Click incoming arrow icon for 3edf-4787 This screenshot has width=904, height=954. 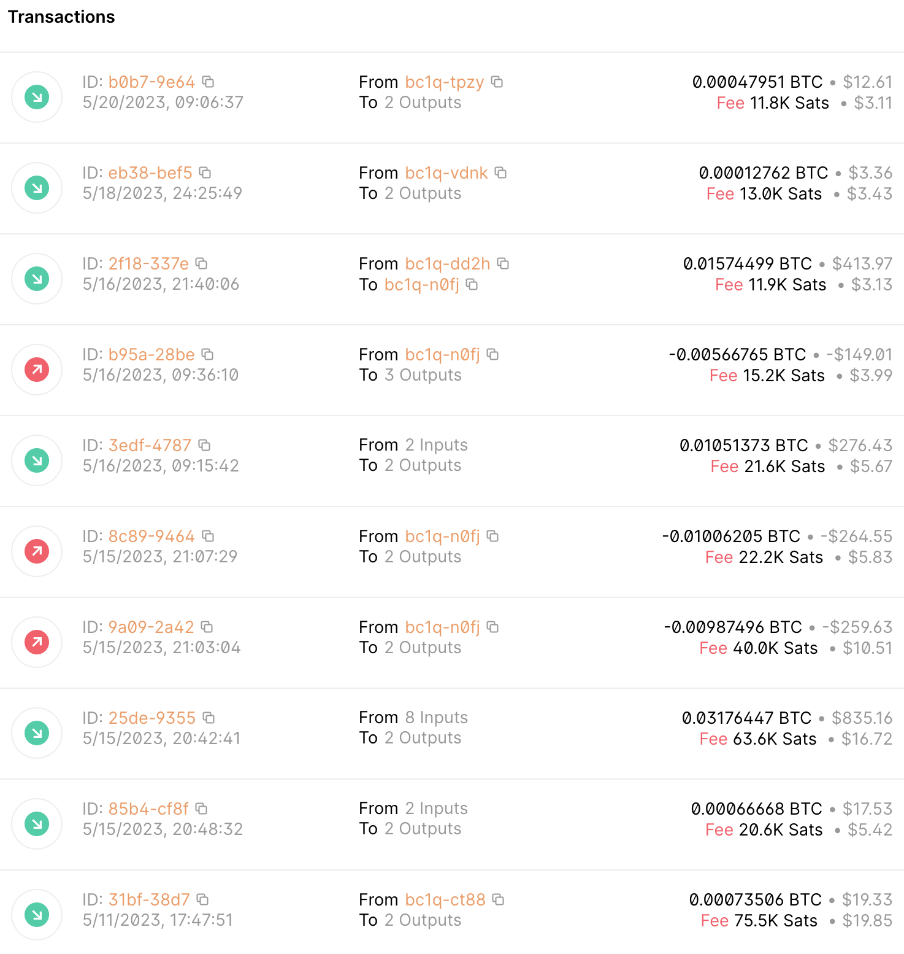tap(37, 460)
